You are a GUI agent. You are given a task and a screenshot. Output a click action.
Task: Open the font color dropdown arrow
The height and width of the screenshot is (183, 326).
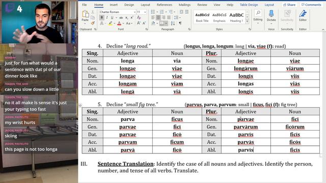point(123,23)
